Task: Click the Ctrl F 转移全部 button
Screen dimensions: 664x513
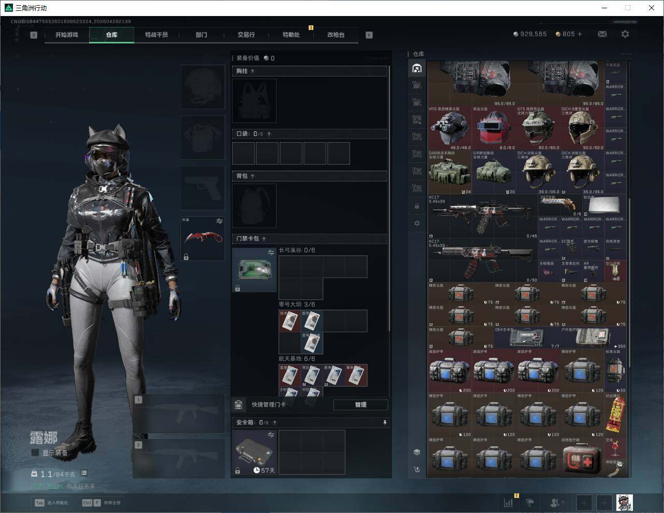Action: click(x=102, y=503)
